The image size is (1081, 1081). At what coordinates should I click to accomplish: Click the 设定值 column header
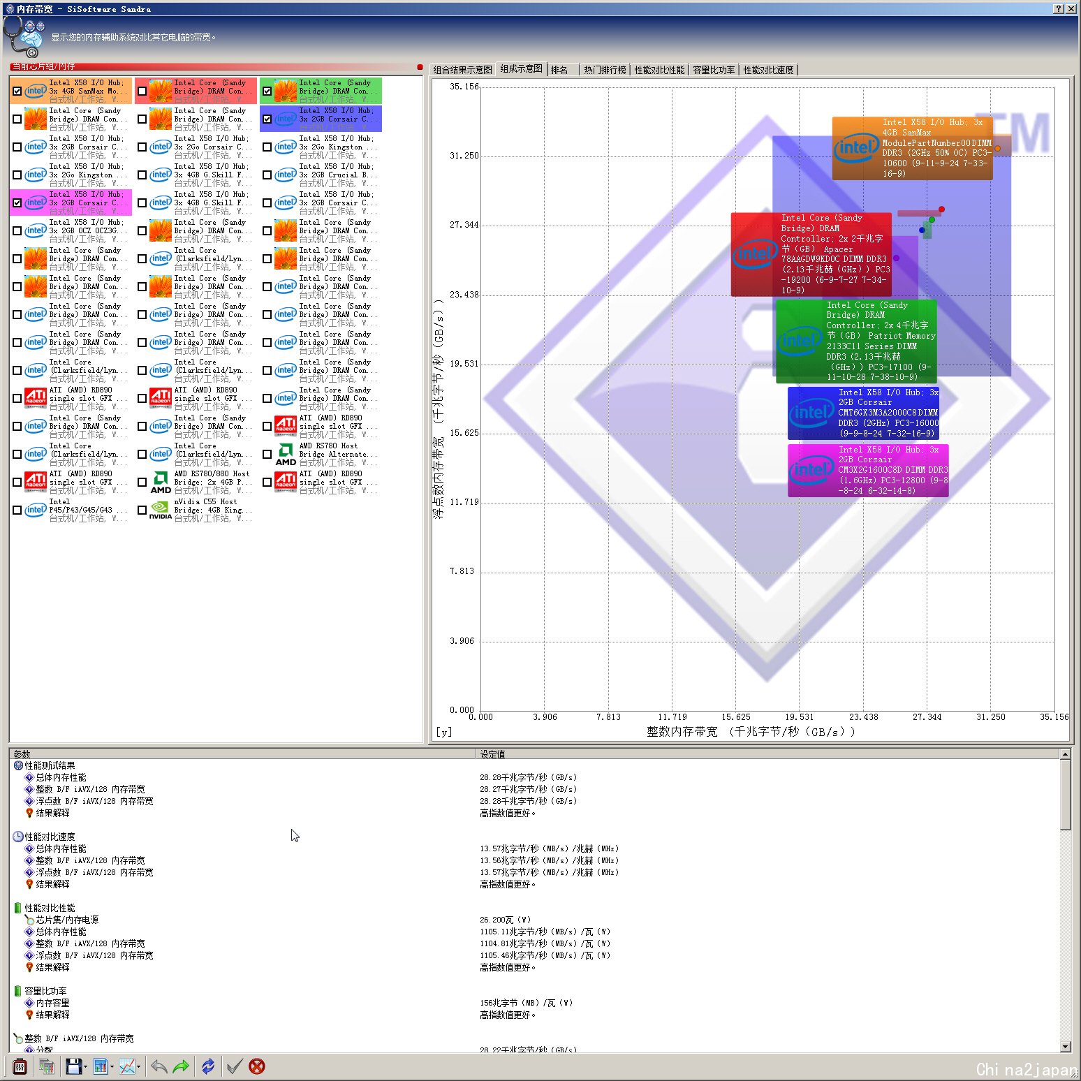[767, 754]
